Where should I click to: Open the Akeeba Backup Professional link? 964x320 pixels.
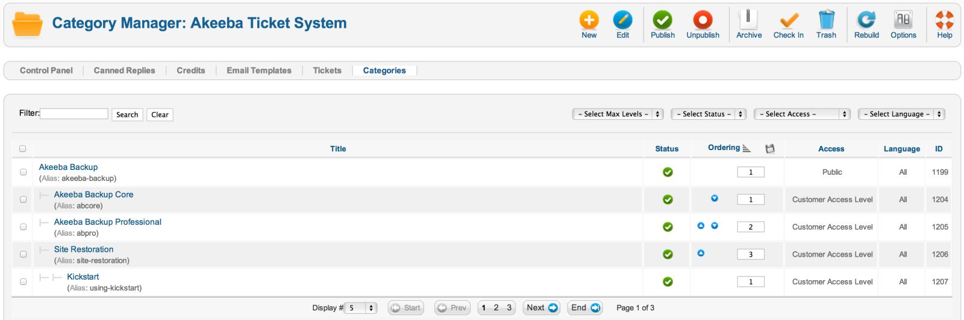tap(108, 222)
